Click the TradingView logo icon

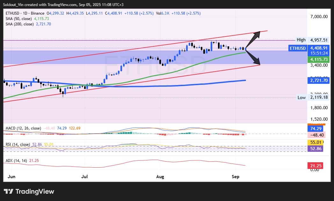pyautogui.click(x=9, y=191)
